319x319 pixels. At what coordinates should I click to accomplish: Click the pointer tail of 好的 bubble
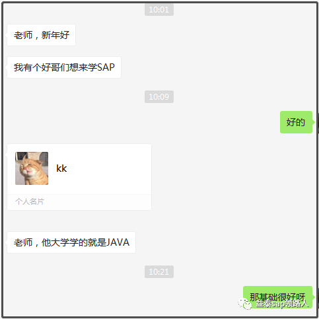pos(314,122)
